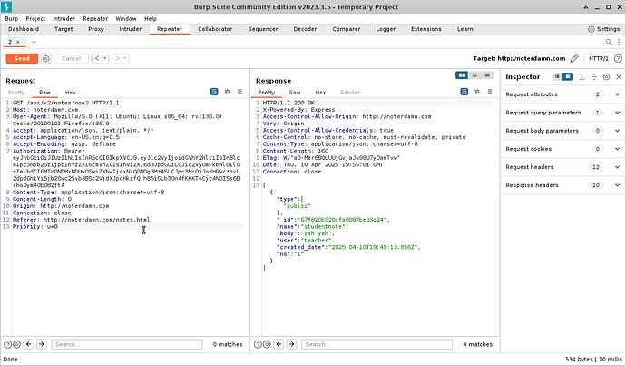Image resolution: width=626 pixels, height=366 pixels.
Task: Click the Cancel button
Action: (71, 59)
